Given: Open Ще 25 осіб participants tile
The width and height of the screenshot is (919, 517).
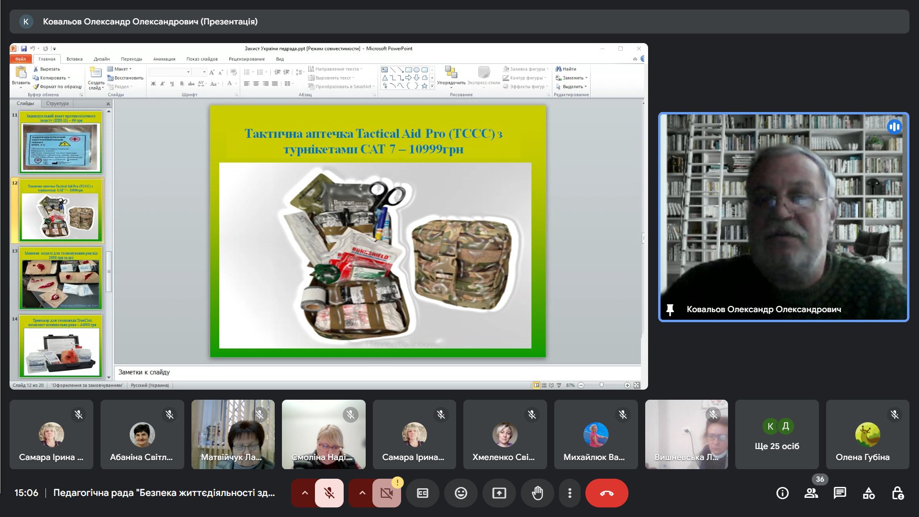Looking at the screenshot, I should pos(777,434).
